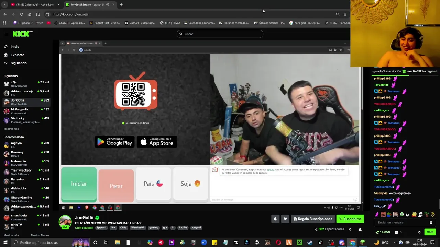Open Steam from the taskbar

(x=310, y=243)
